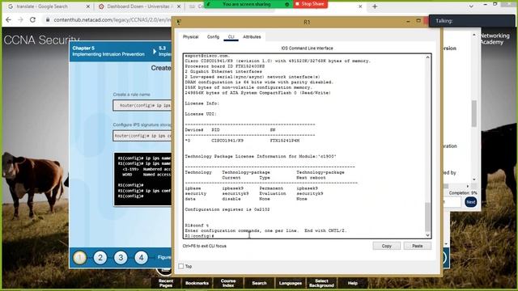Screen dimensions: 518x291
Task: Click the right course panel scrollbar thumb
Action: point(474,113)
